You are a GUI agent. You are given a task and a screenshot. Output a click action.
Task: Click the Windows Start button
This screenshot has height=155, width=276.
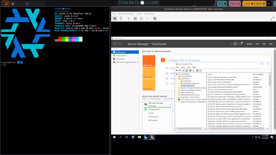coord(114,137)
